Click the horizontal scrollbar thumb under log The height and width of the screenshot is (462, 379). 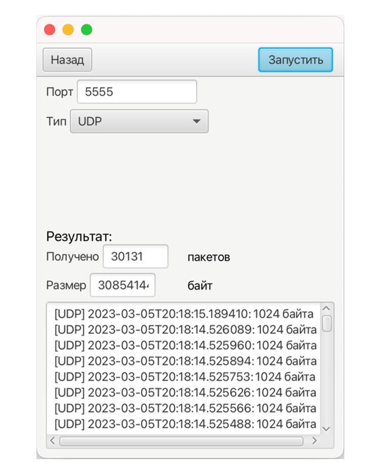(x=181, y=440)
